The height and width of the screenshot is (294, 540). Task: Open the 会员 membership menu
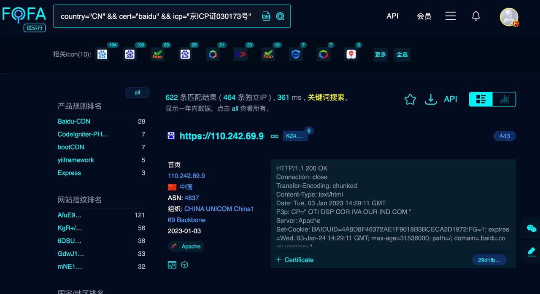pyautogui.click(x=424, y=16)
